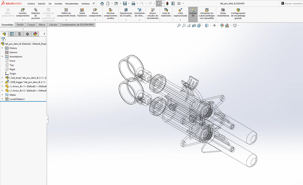Click the Geometría de referencia icon
This screenshot has width=303, height=185.
(x=139, y=10)
